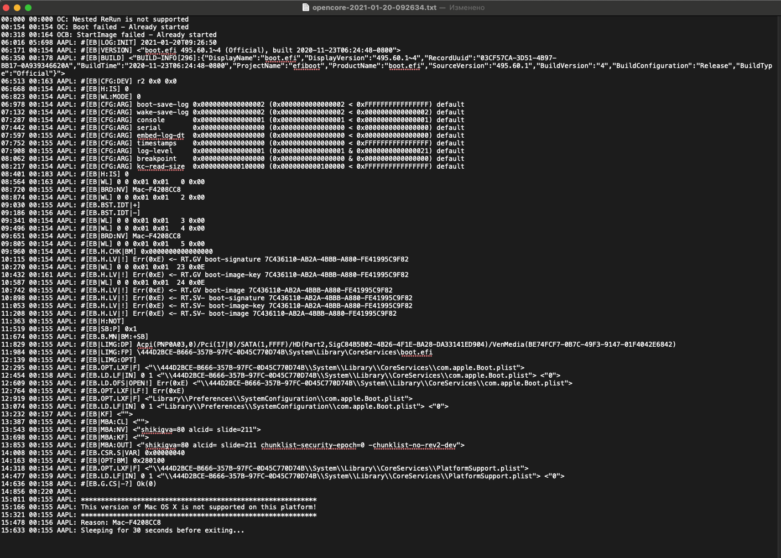This screenshot has width=781, height=558.
Task: Click the 'boot-save-log' CFG:ARG line
Action: point(233,105)
